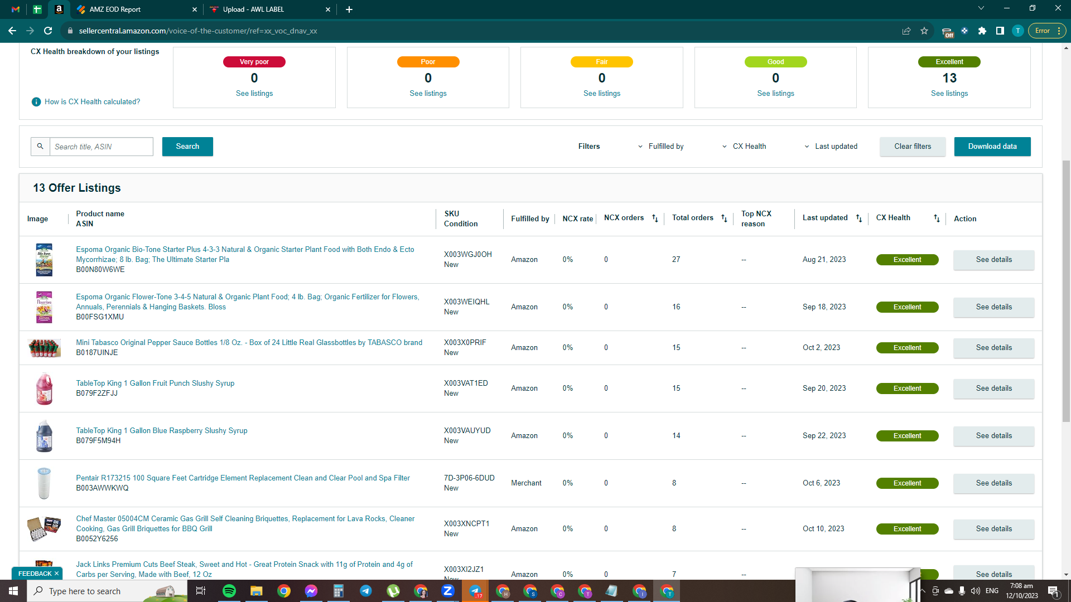Expand the Last updated filter dropdown

(831, 147)
